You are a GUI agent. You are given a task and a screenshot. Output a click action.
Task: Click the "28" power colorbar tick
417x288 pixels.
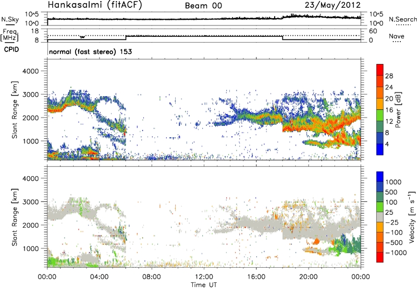(x=389, y=76)
